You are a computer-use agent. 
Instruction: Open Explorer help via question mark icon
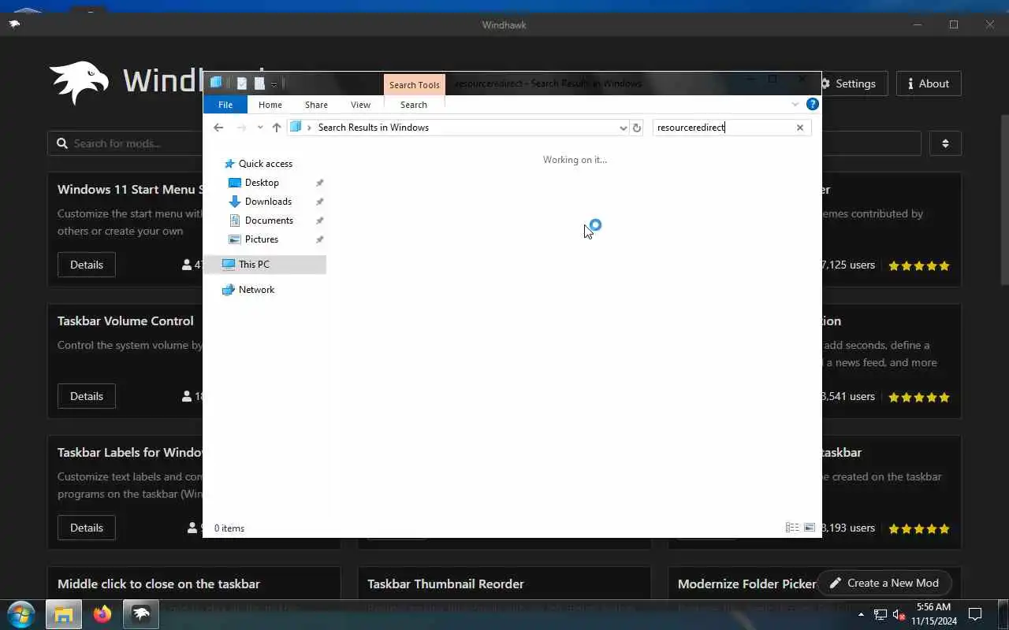coord(813,104)
